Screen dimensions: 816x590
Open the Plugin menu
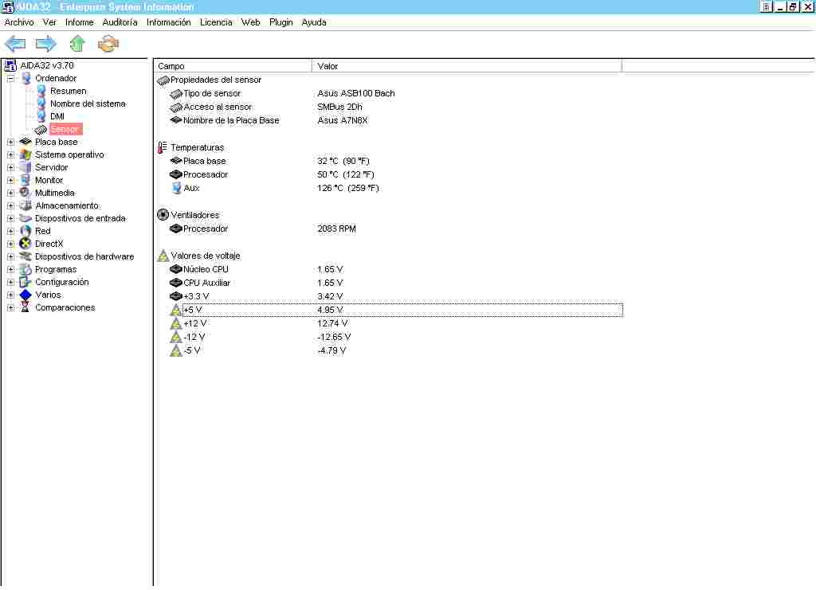pos(281,22)
